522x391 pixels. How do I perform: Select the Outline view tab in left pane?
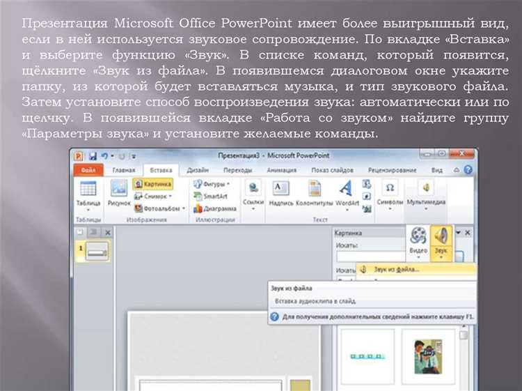point(94,232)
